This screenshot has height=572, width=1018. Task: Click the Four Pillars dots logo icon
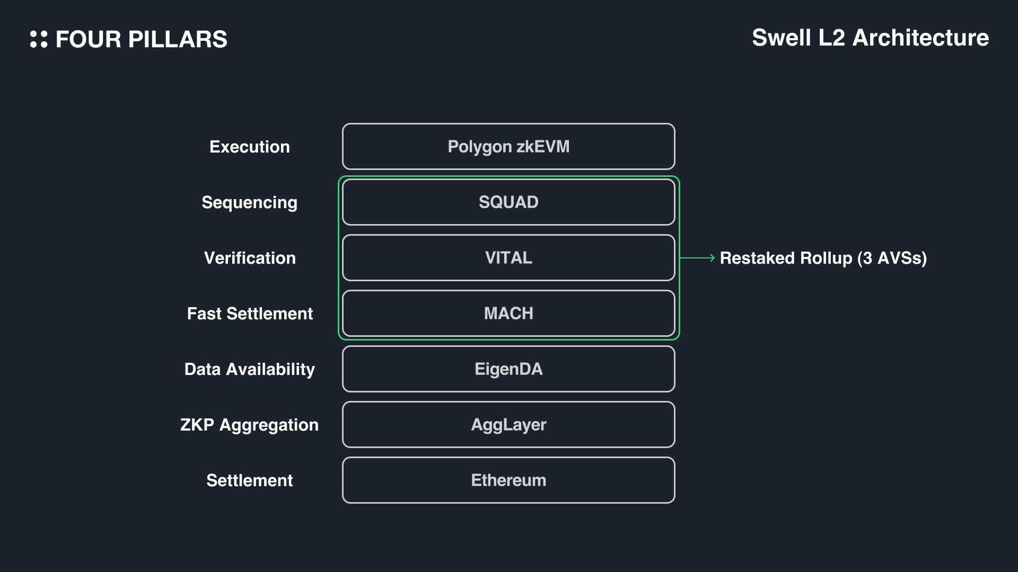(x=39, y=39)
